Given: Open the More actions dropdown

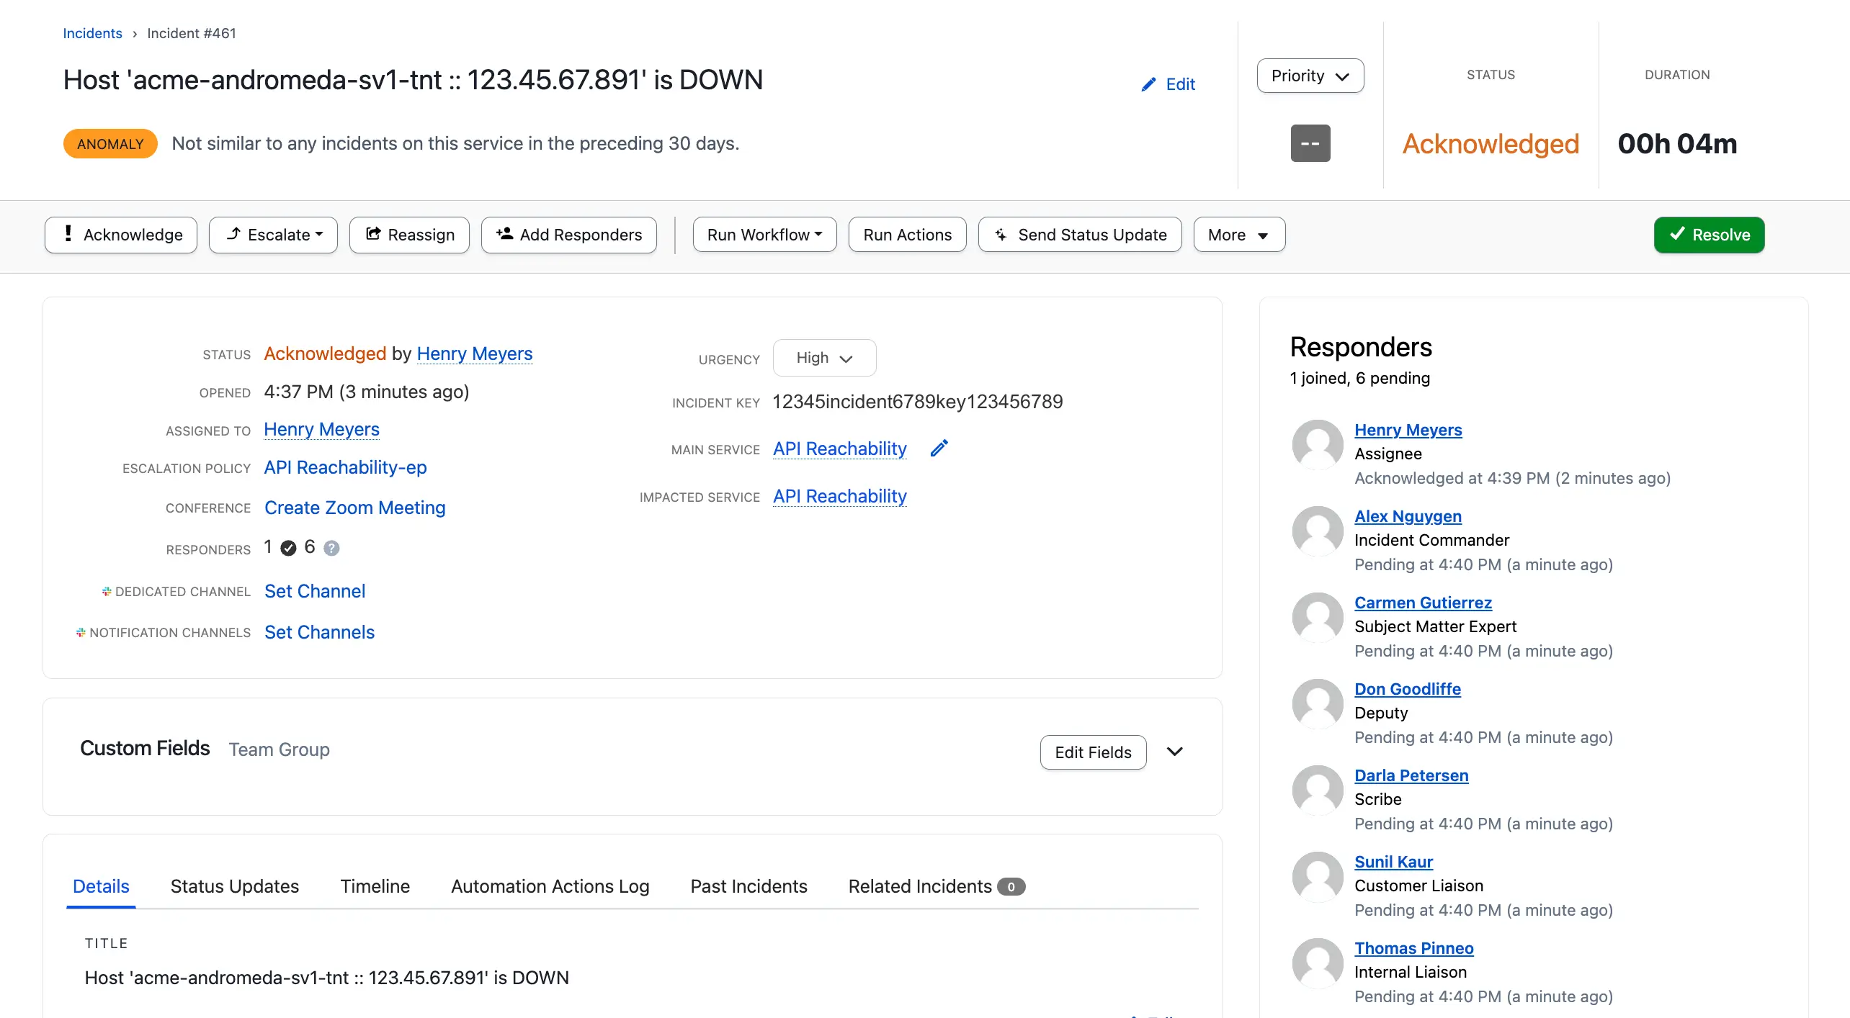Looking at the screenshot, I should coord(1238,235).
